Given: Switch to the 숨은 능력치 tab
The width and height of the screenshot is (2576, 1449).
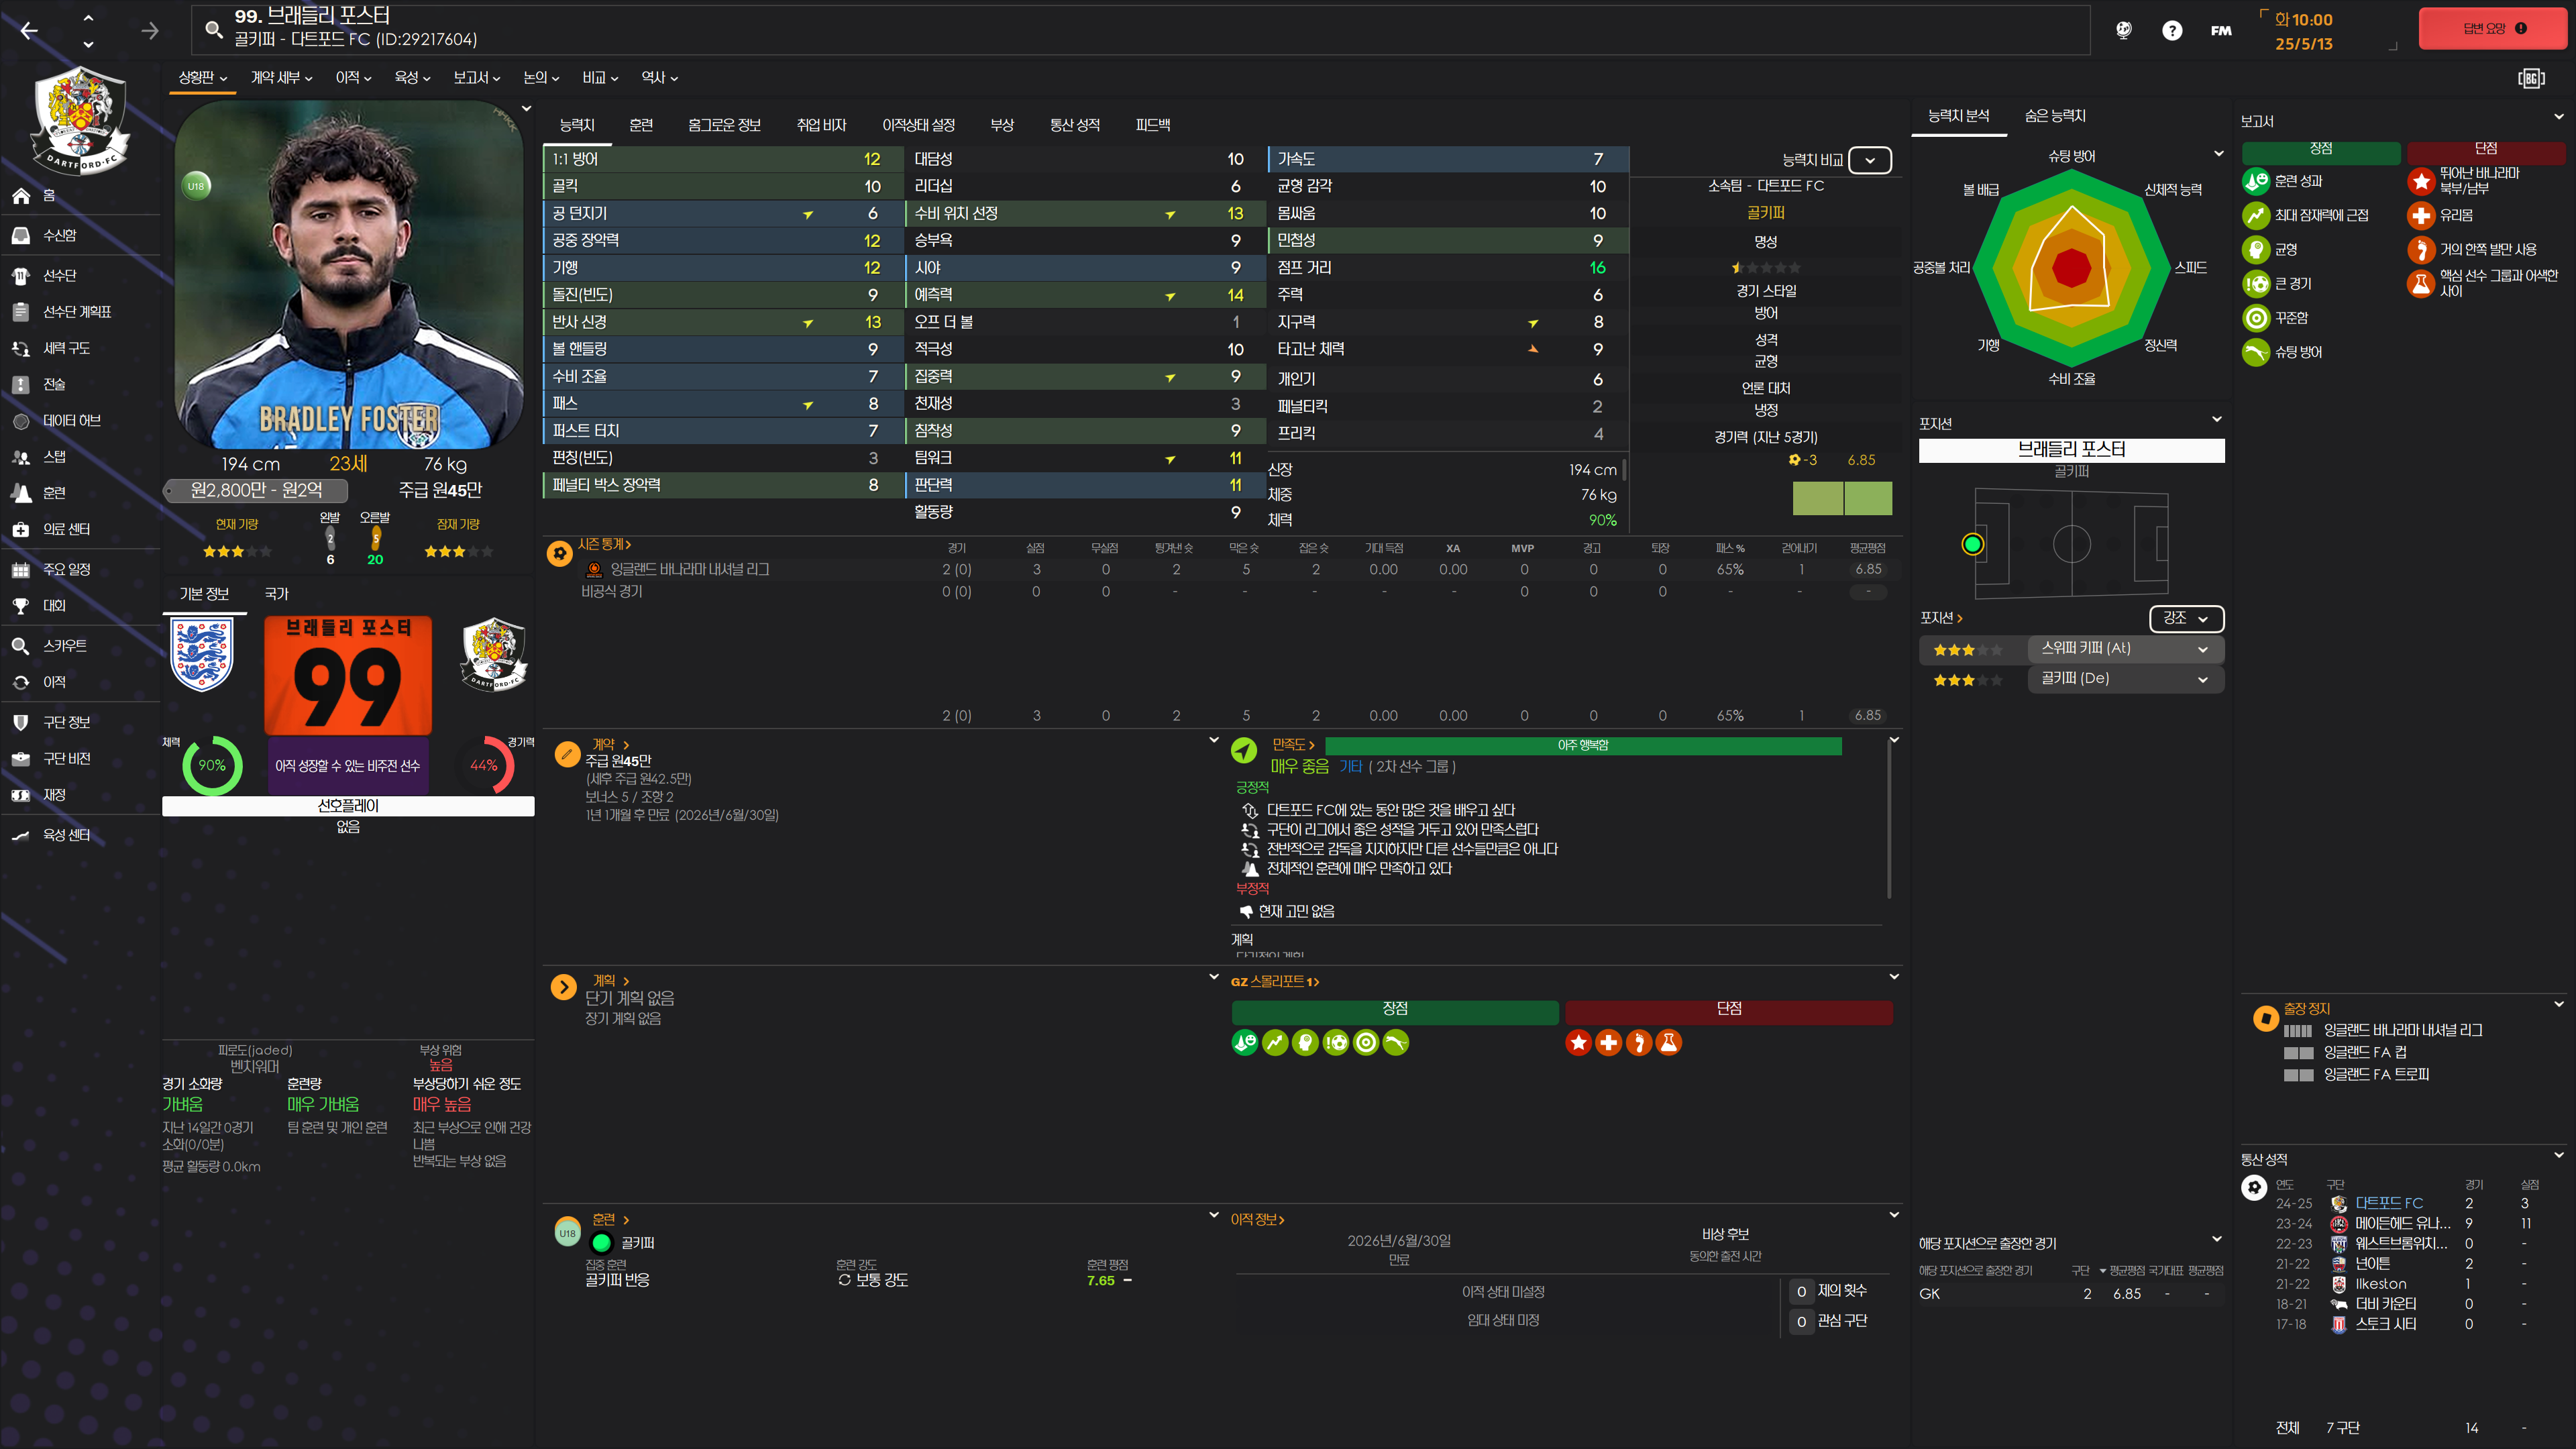Looking at the screenshot, I should tap(2055, 116).
